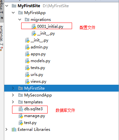Click the tests.py Python file icon

pyautogui.click(x=27, y=68)
